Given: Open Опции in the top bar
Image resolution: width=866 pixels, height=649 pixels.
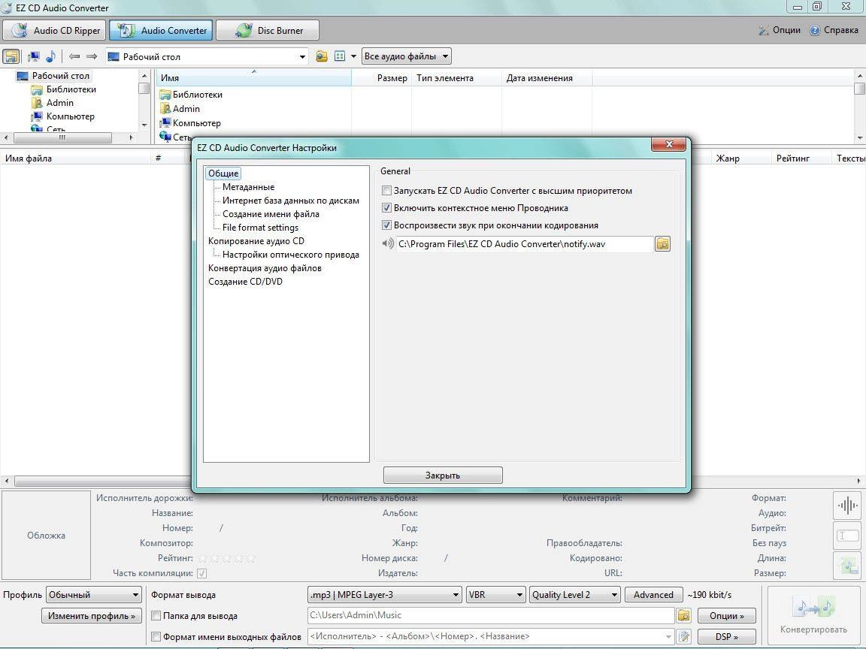Looking at the screenshot, I should (779, 30).
